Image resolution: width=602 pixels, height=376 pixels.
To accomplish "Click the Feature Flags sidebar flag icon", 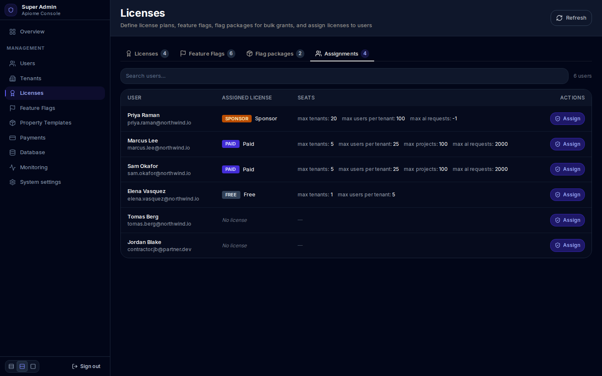I will coord(13,108).
